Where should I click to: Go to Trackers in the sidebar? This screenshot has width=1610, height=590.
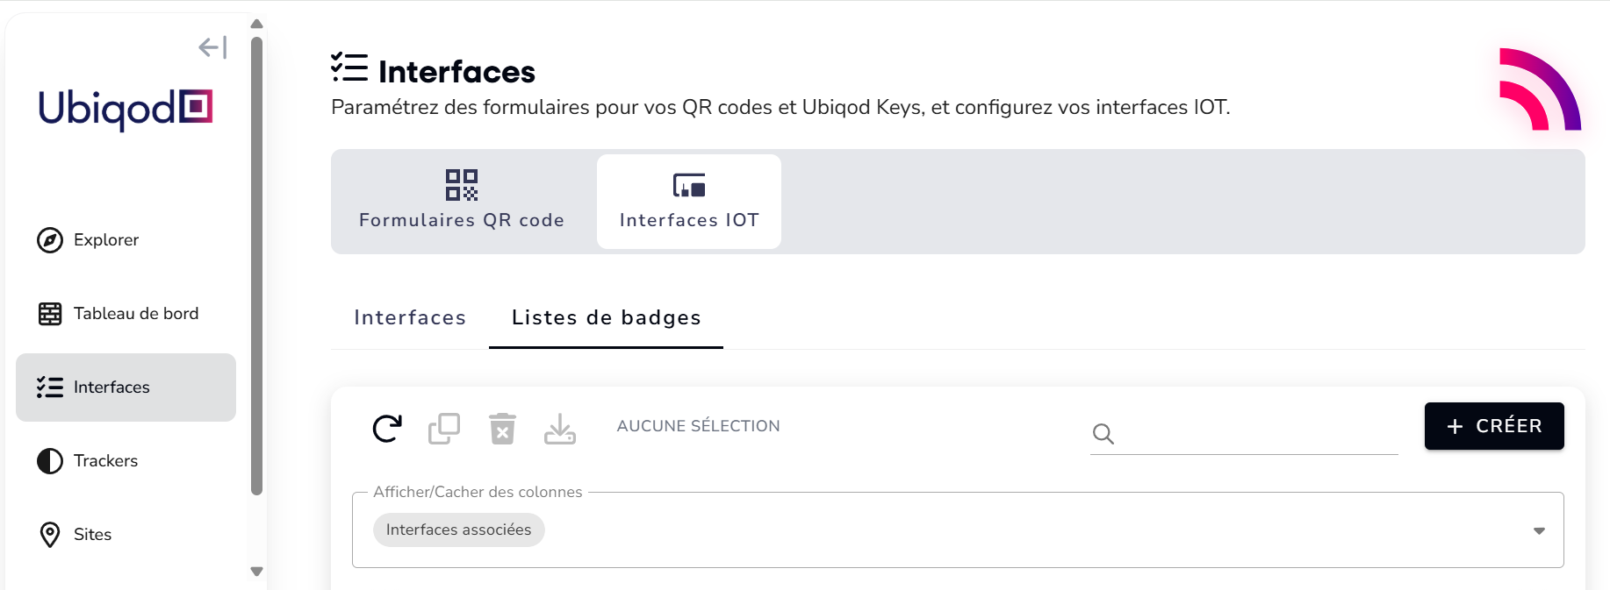coord(105,461)
